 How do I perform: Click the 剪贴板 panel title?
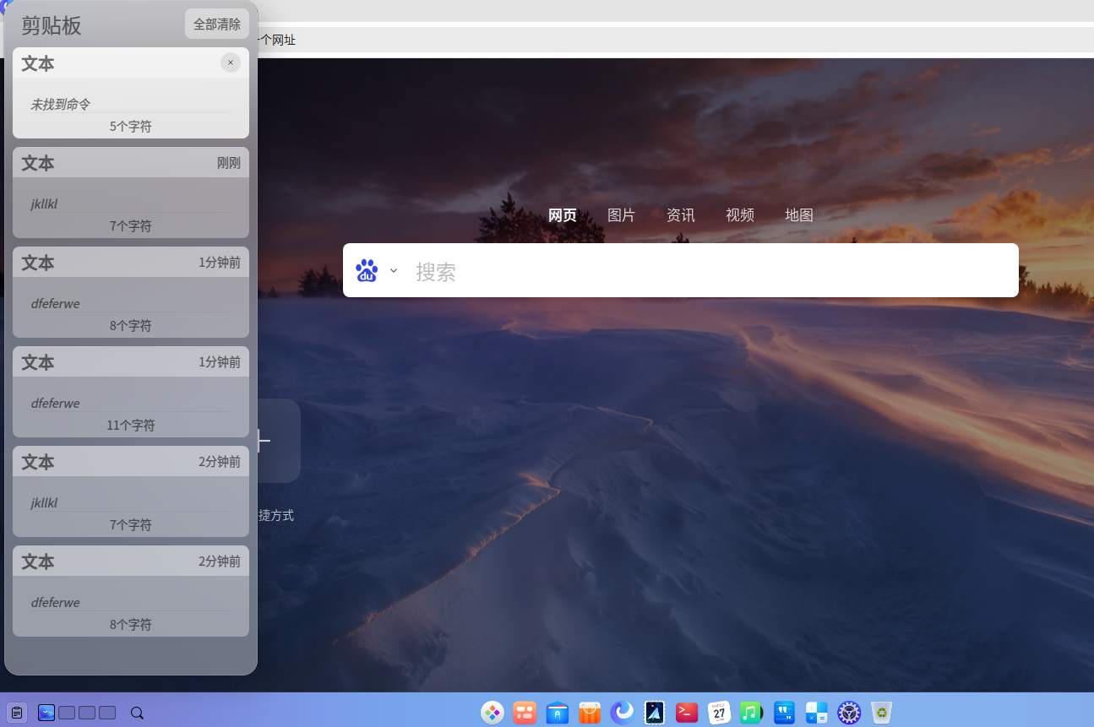click(52, 25)
